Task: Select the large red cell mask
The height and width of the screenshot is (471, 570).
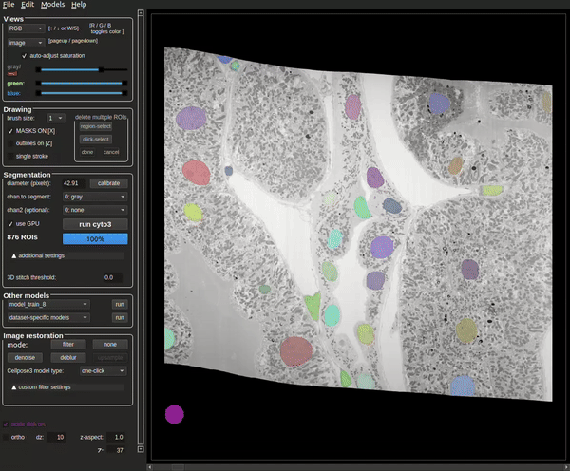Action: coord(196,172)
